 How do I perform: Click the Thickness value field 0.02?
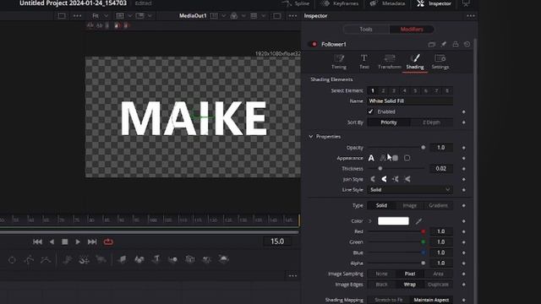441,169
